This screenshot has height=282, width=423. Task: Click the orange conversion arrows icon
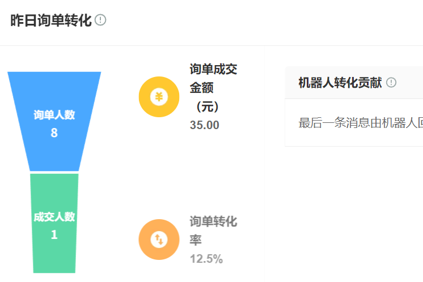click(159, 240)
